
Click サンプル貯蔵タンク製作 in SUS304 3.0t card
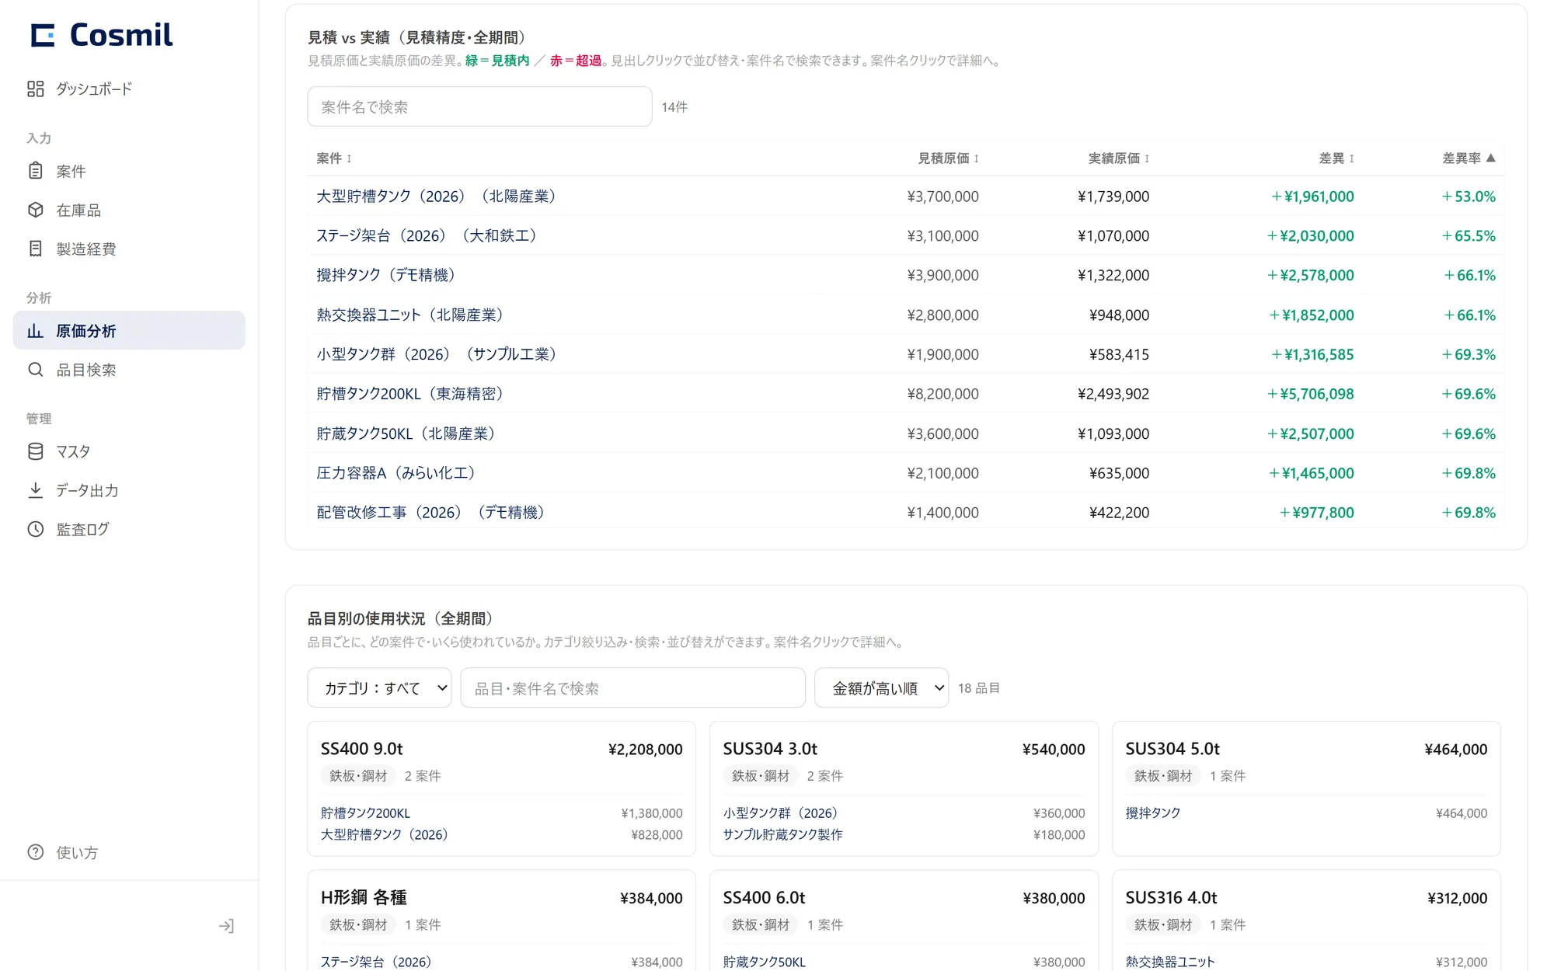pos(782,834)
